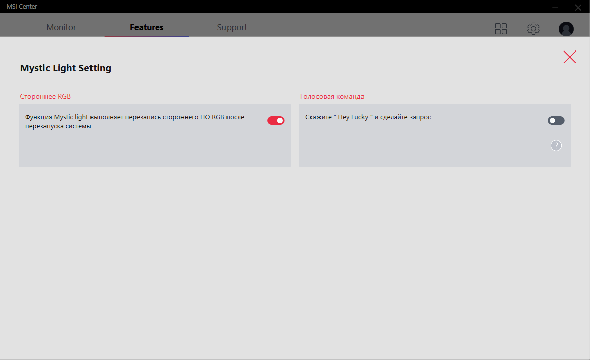590x360 pixels.
Task: Open the voice command help icon
Action: 556,145
